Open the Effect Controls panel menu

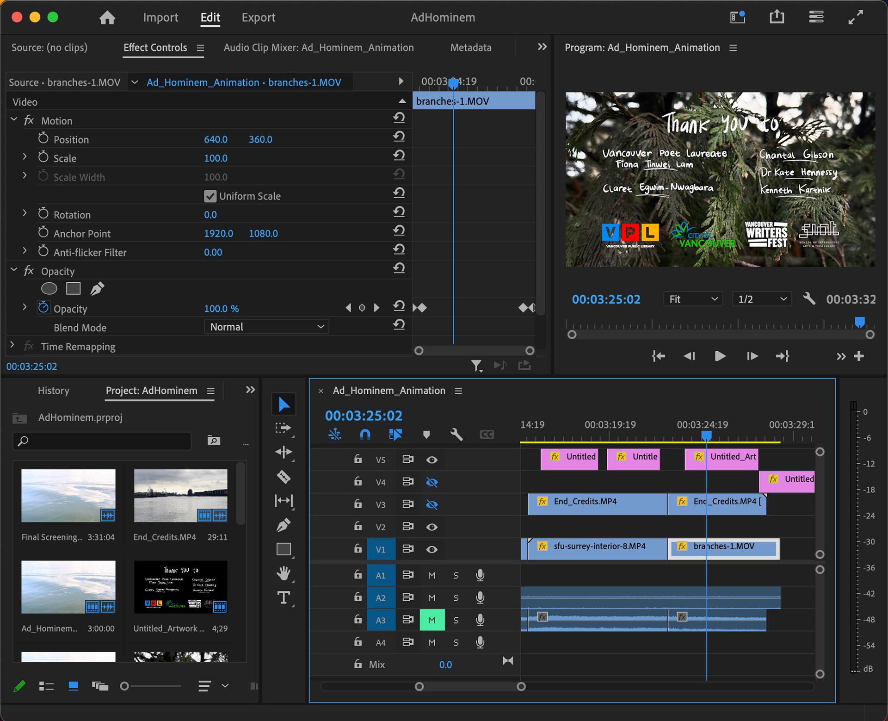pos(200,48)
